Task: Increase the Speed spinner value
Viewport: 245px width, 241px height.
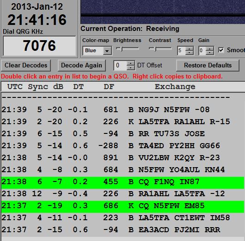Action: (x=190, y=48)
